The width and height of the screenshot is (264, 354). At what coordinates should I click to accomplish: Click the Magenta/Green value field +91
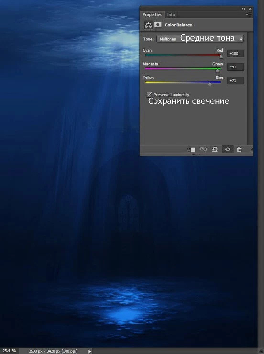(235, 67)
